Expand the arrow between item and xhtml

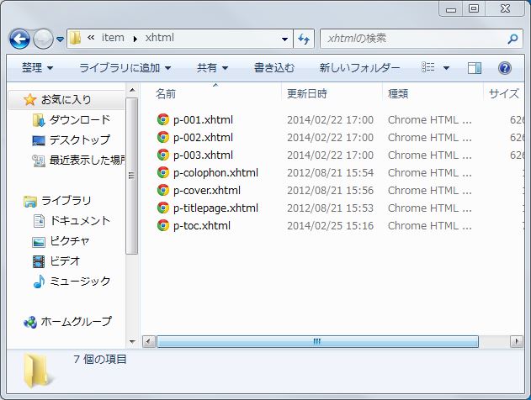[x=135, y=39]
